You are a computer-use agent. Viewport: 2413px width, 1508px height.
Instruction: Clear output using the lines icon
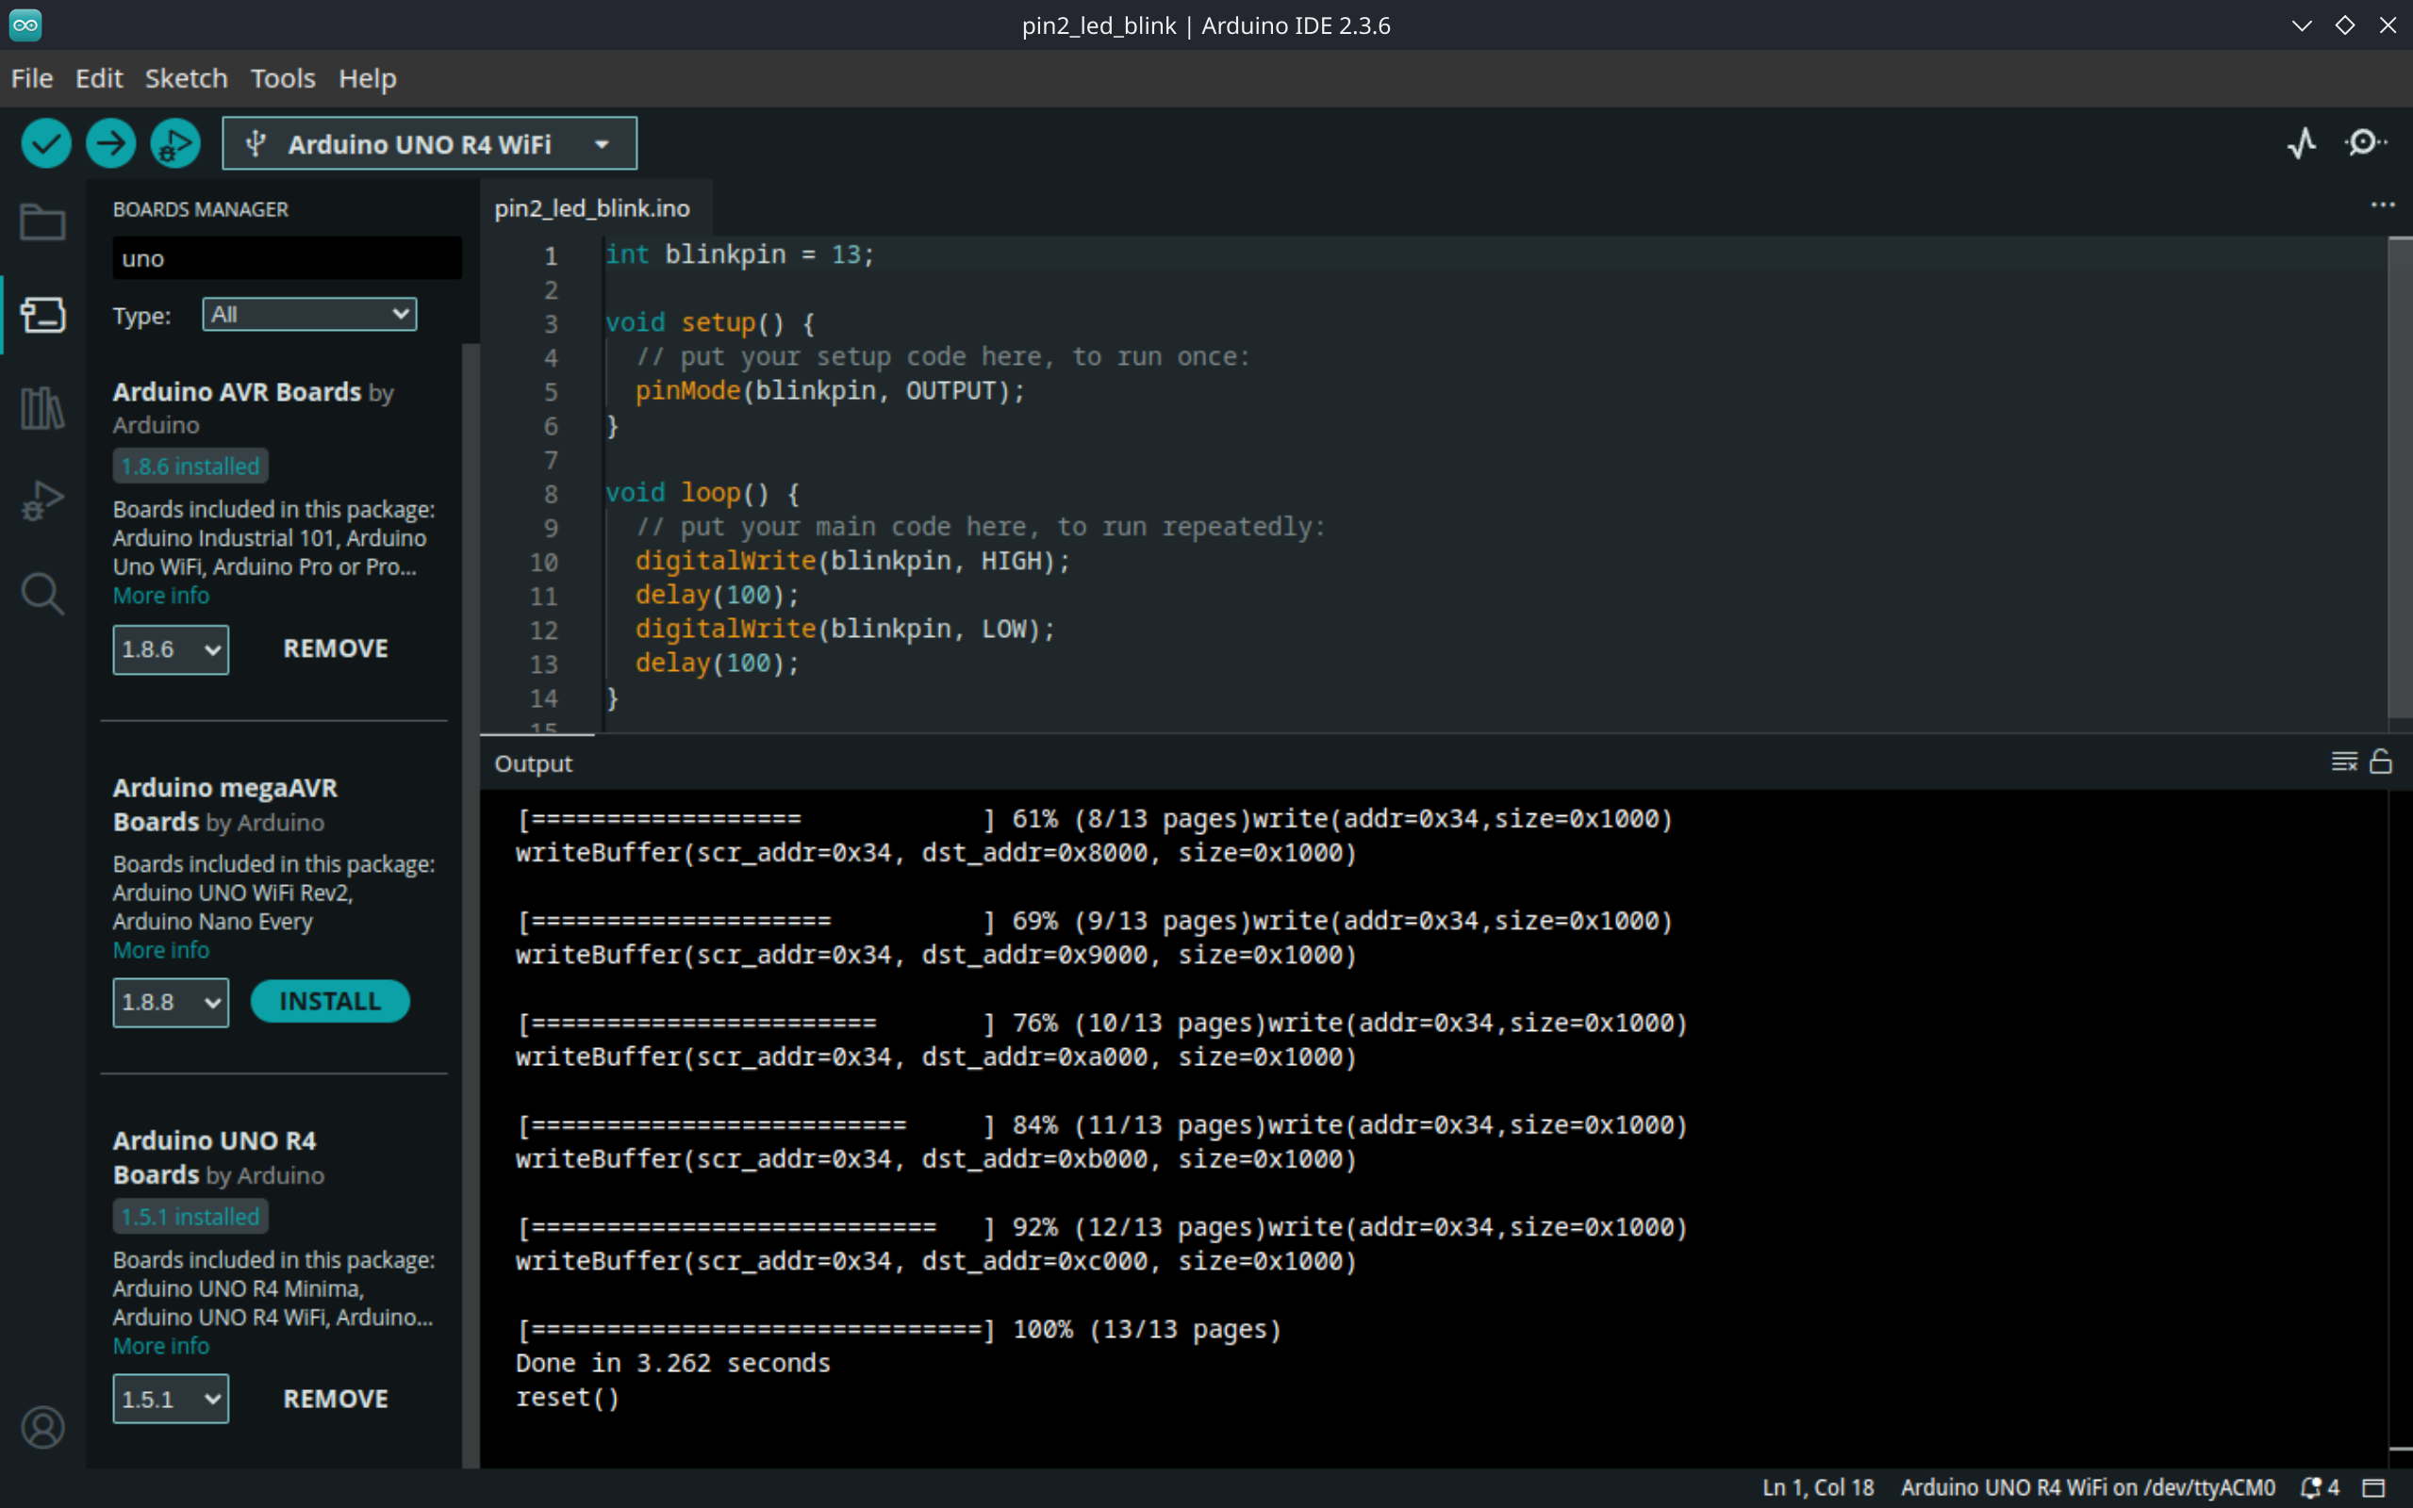[2343, 763]
